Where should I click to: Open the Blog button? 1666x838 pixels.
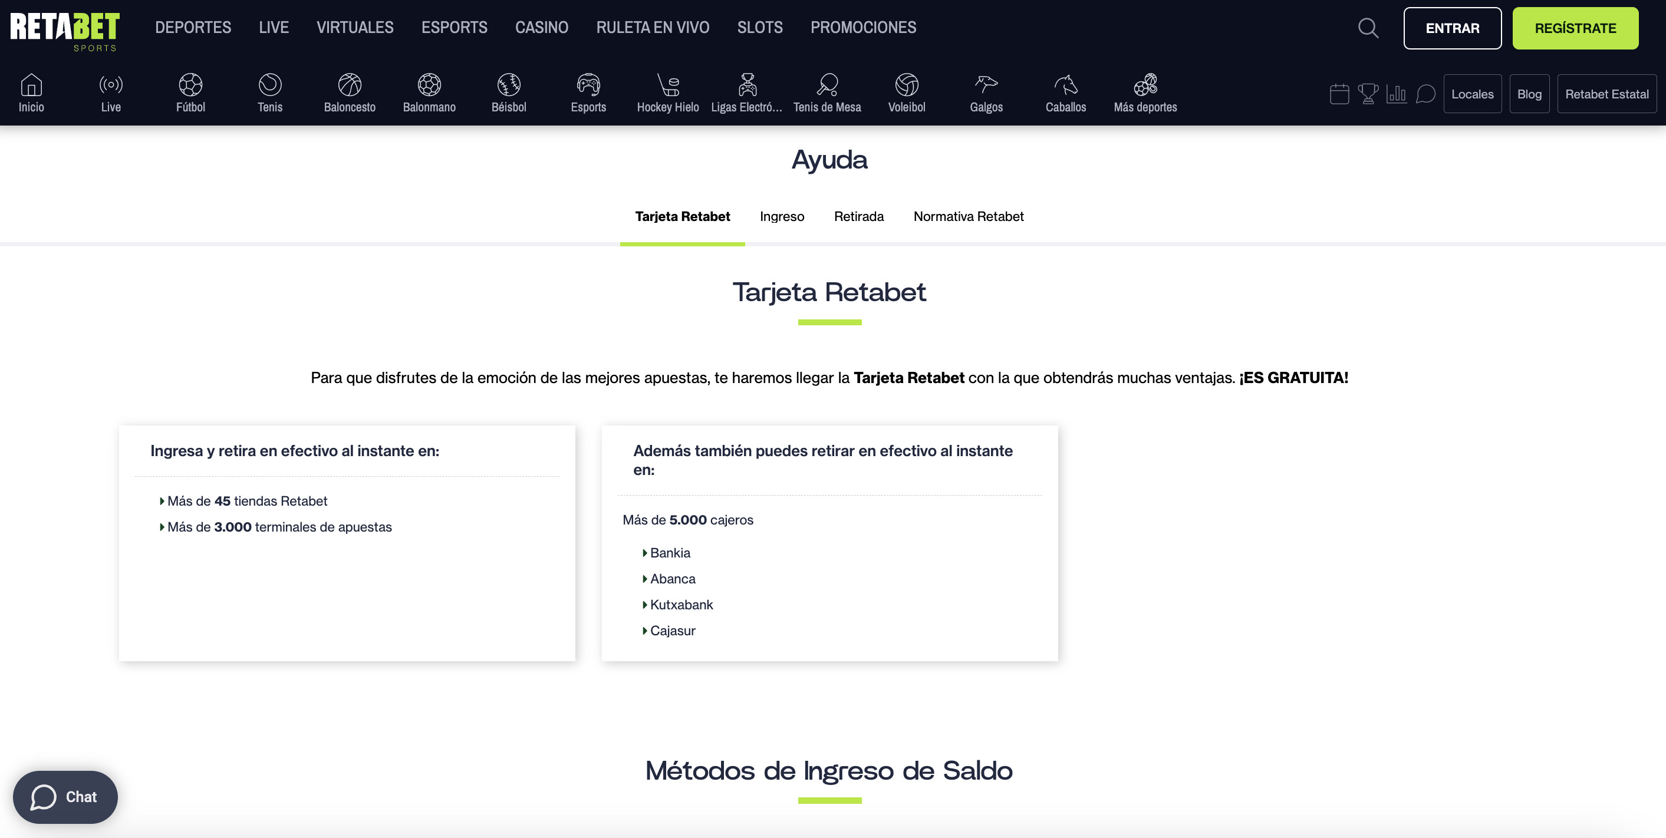(x=1529, y=94)
